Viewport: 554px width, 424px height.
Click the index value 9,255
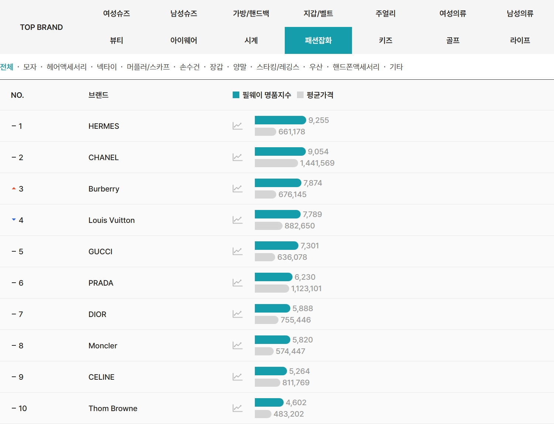(x=319, y=120)
